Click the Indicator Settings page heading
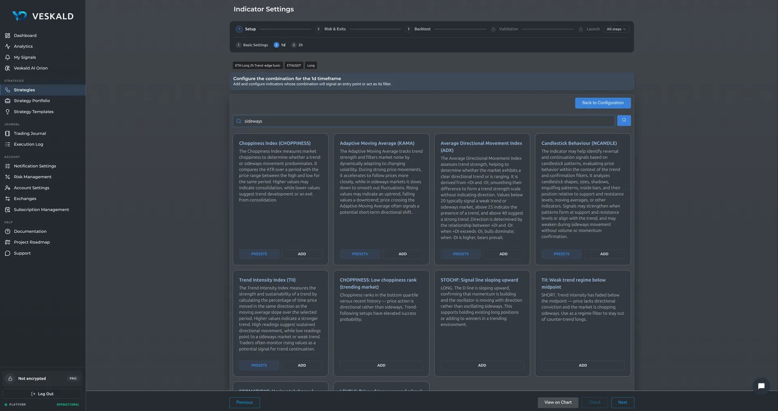Viewport: 778px width, 411px height. coord(264,9)
